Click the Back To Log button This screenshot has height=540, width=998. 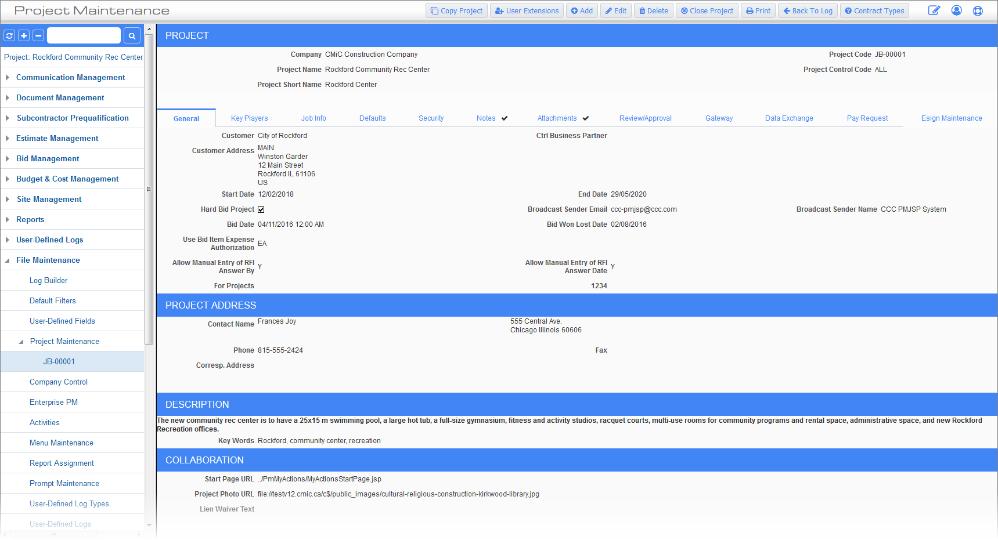point(807,10)
